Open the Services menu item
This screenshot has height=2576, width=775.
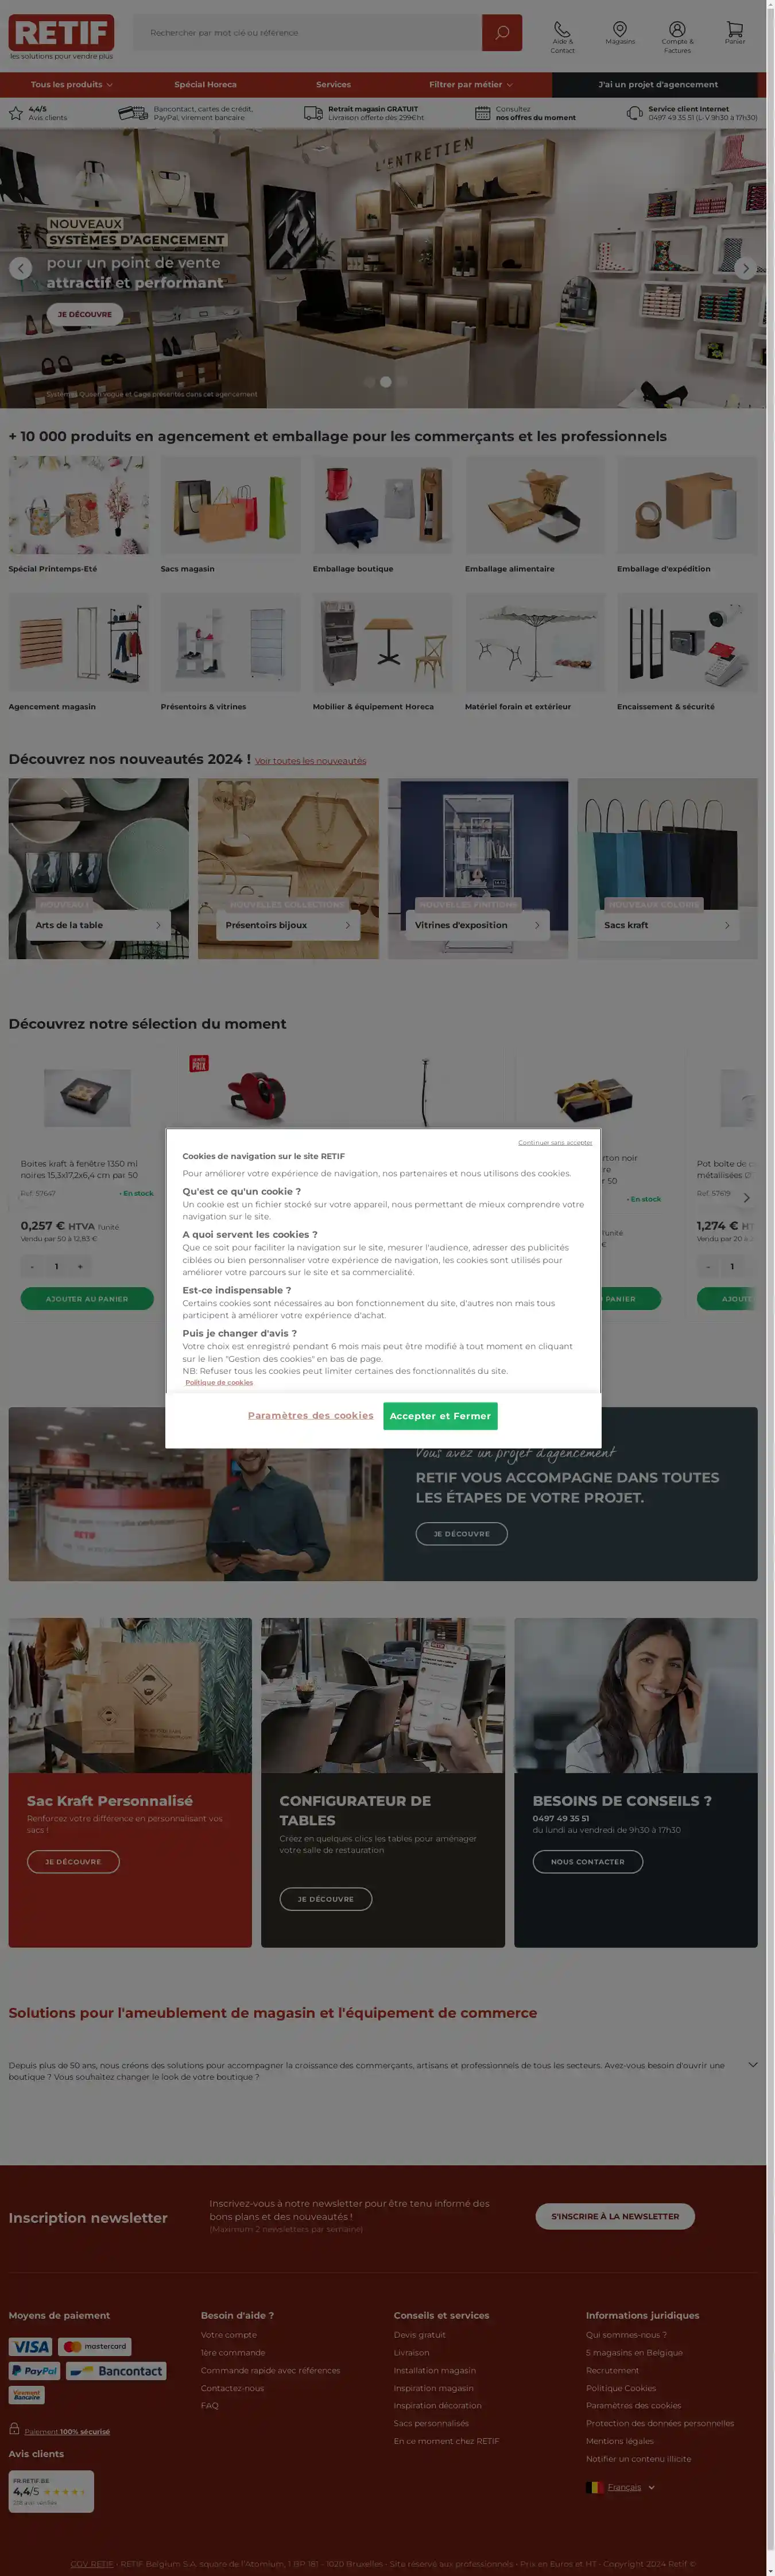334,85
